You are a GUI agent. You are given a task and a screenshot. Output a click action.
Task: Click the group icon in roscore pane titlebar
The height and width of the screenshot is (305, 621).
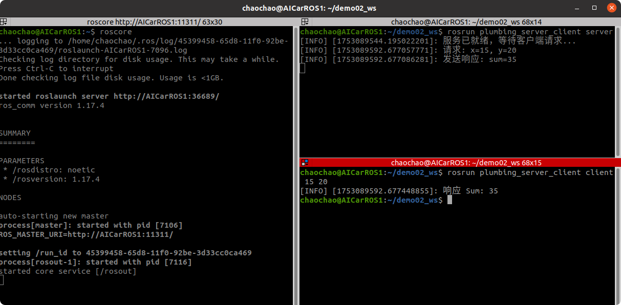click(x=3, y=21)
